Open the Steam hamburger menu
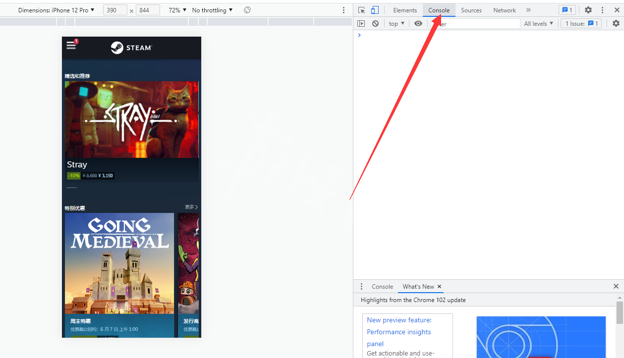Screen dimensions: 624x358 tap(71, 45)
